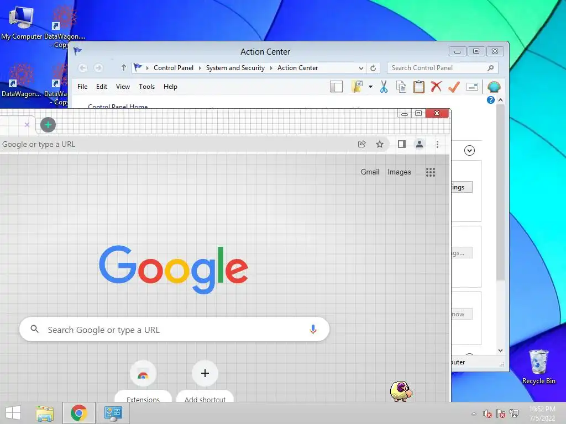Viewport: 566px width, 424px height.
Task: Open the Chrome profile avatar icon
Action: (x=420, y=144)
